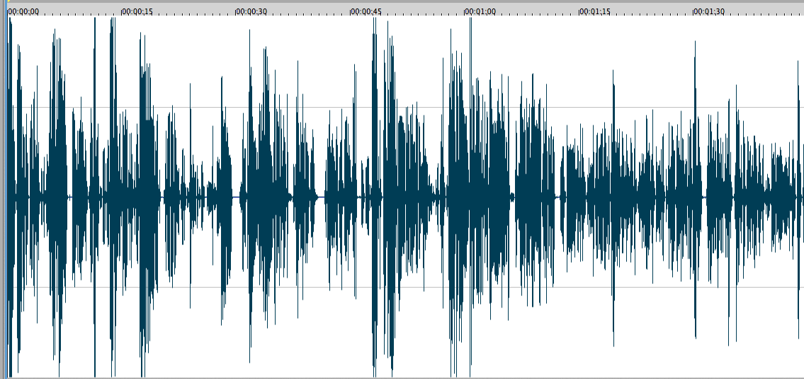Click the quiet gap between 00:01:00 and 00:01:15

point(560,196)
